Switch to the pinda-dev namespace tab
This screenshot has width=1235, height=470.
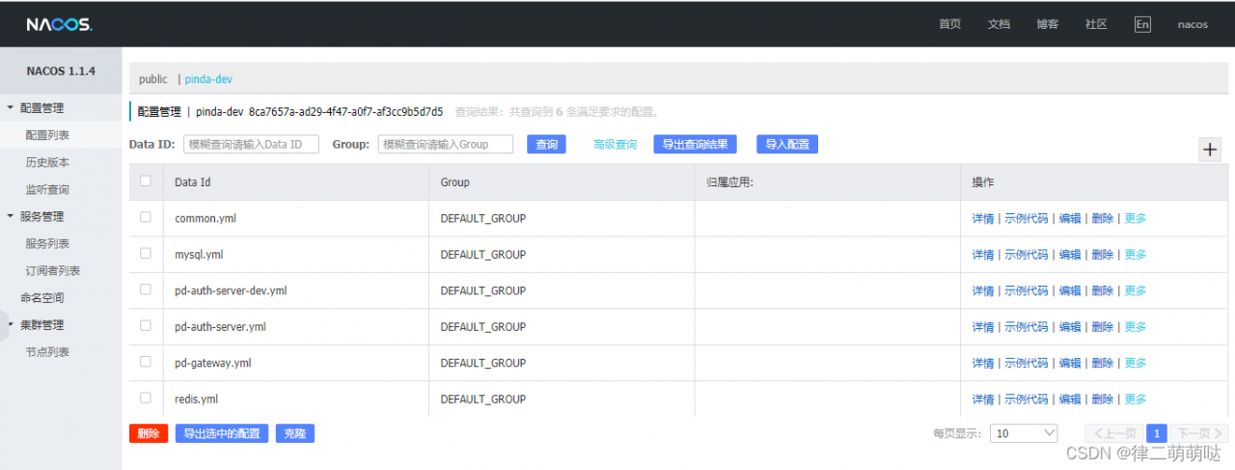[208, 79]
